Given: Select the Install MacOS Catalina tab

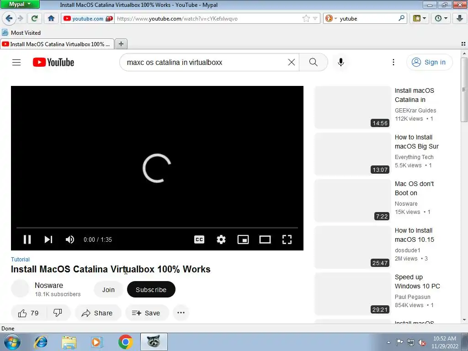Looking at the screenshot, I should (x=57, y=44).
